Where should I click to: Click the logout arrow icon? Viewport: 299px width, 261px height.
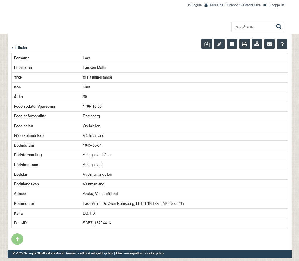pyautogui.click(x=265, y=5)
